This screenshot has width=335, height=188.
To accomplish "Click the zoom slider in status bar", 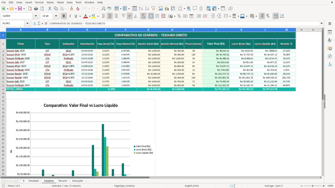I will pos(313,186).
